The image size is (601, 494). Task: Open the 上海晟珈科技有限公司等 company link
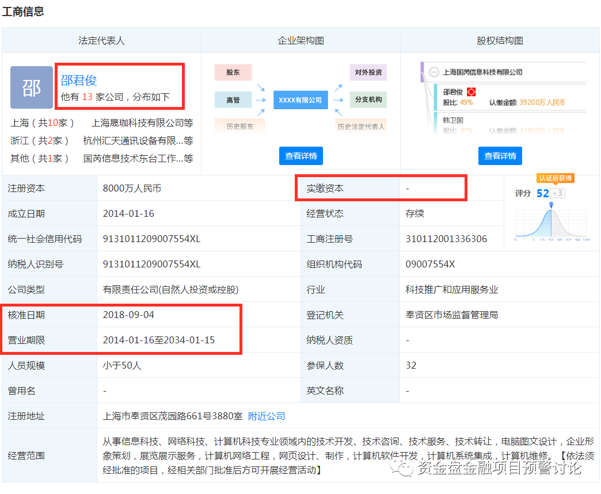[x=143, y=122]
